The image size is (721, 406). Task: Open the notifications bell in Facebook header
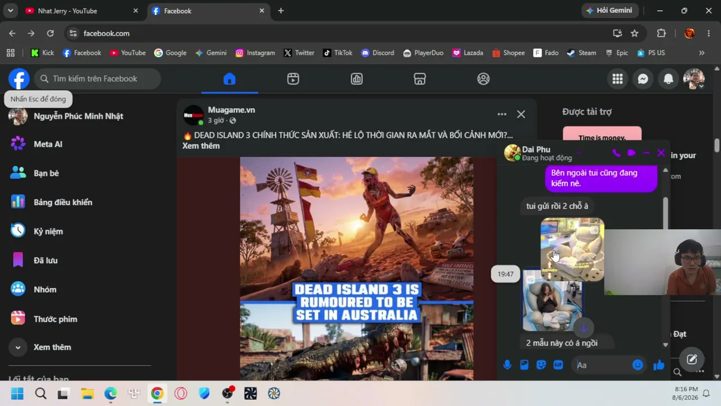click(x=668, y=79)
